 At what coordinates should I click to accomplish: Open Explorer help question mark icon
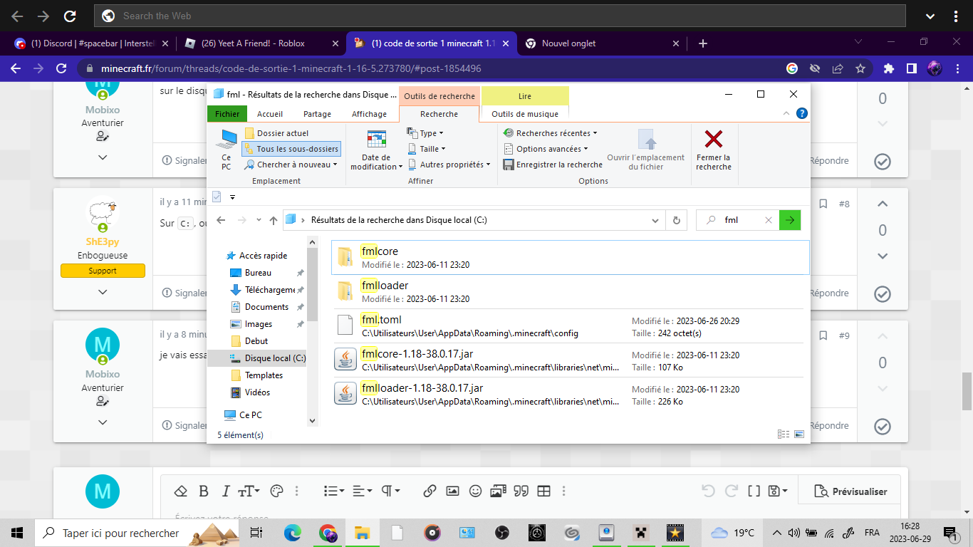click(x=801, y=113)
